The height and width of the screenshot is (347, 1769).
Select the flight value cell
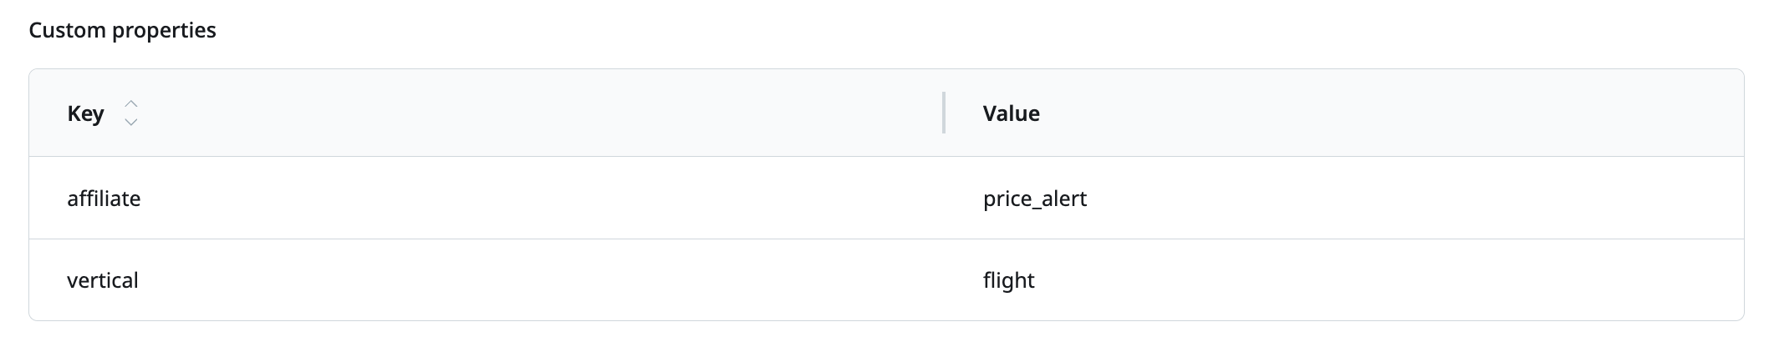click(1009, 280)
